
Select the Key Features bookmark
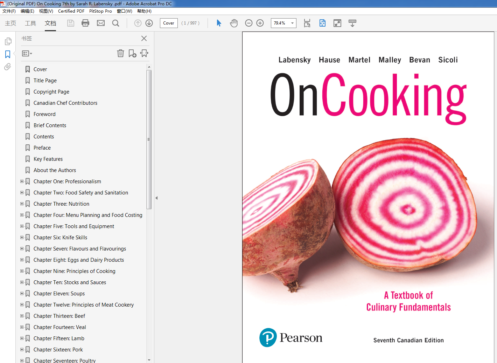coord(48,159)
